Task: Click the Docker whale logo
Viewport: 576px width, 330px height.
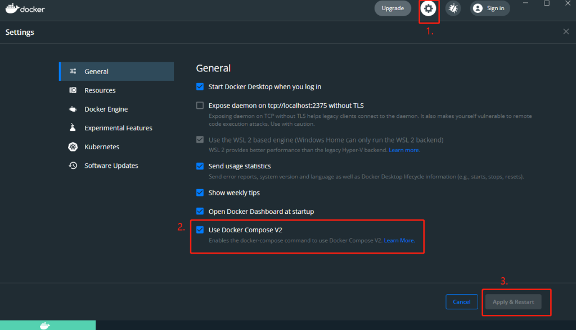Action: tap(12, 8)
